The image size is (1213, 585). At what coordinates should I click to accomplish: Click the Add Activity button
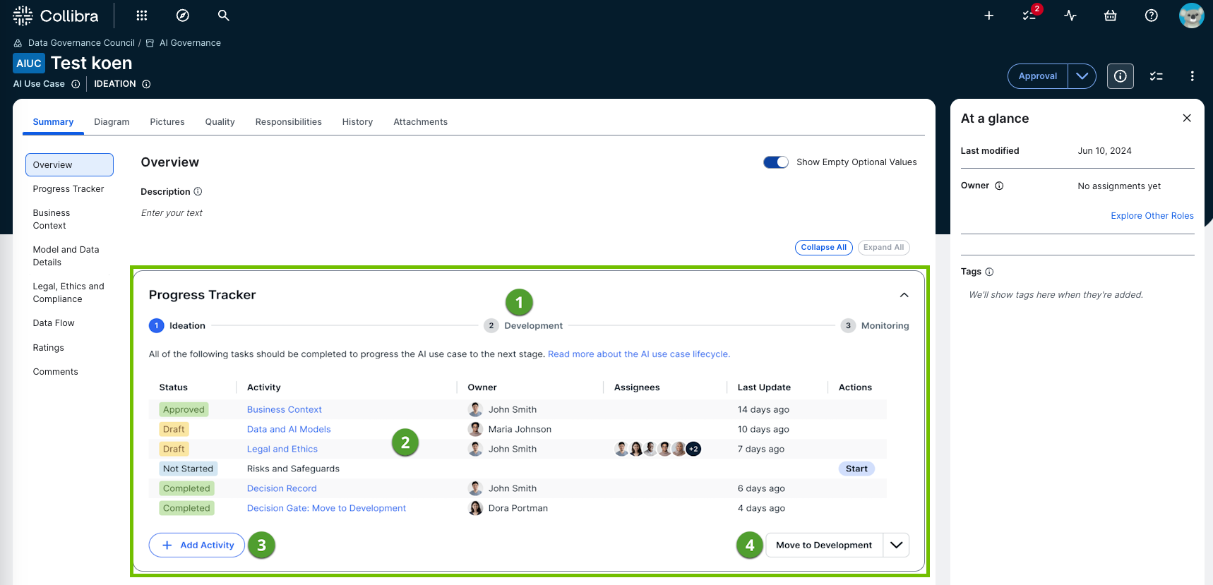coord(197,545)
